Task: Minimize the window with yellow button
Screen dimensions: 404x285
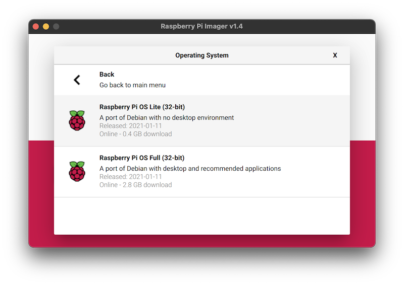Action: (46, 26)
